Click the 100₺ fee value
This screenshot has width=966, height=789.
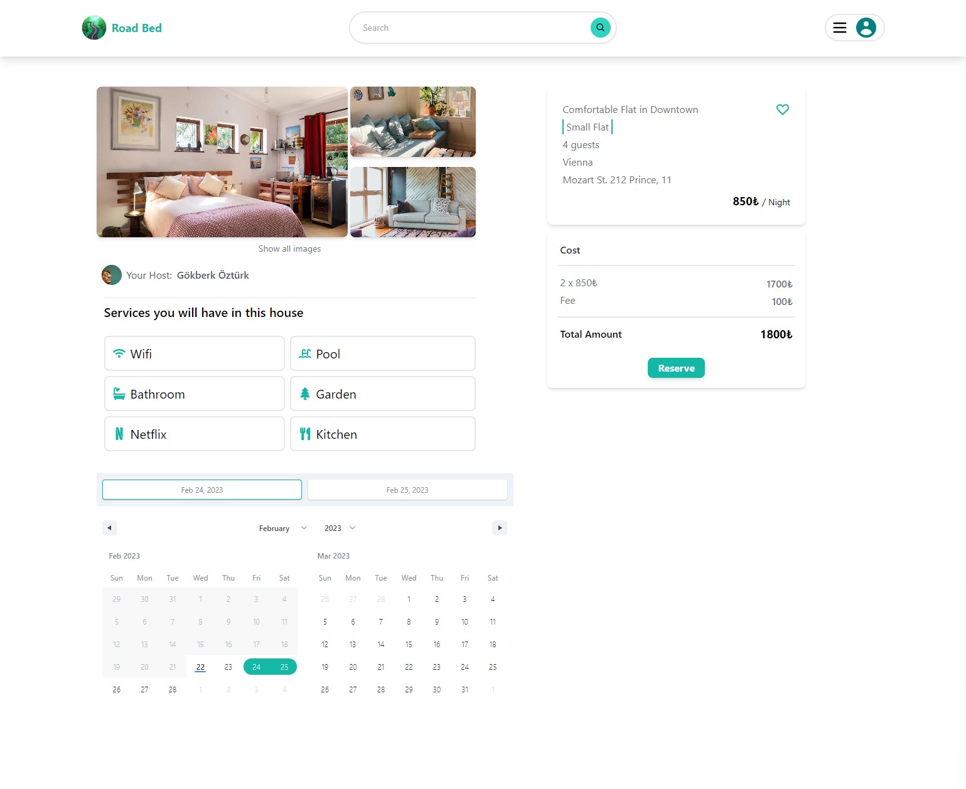point(782,301)
